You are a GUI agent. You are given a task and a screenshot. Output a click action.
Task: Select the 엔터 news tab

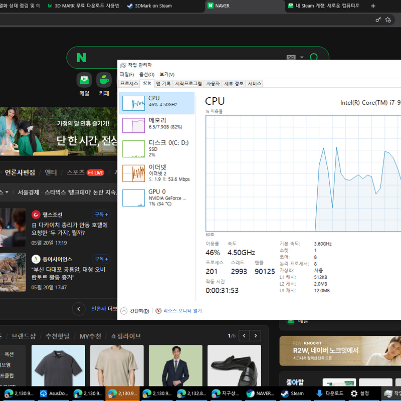pyautogui.click(x=51, y=172)
